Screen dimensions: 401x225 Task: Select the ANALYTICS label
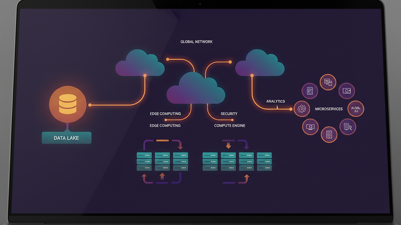click(x=275, y=101)
